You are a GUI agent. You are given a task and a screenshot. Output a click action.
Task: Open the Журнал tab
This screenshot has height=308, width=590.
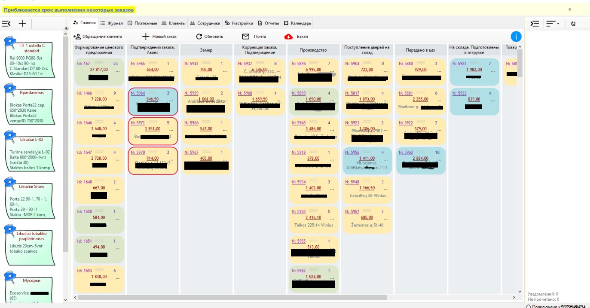point(112,23)
